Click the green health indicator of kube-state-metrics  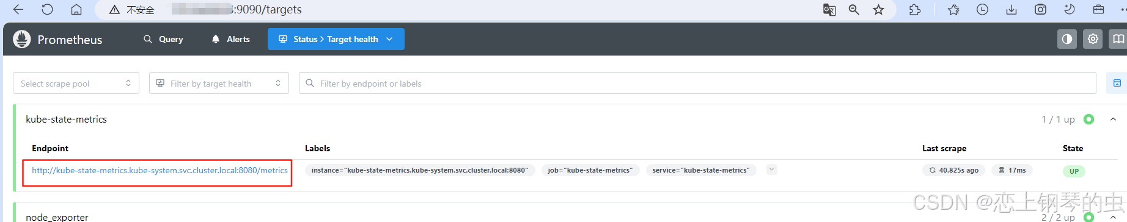pyautogui.click(x=1088, y=120)
